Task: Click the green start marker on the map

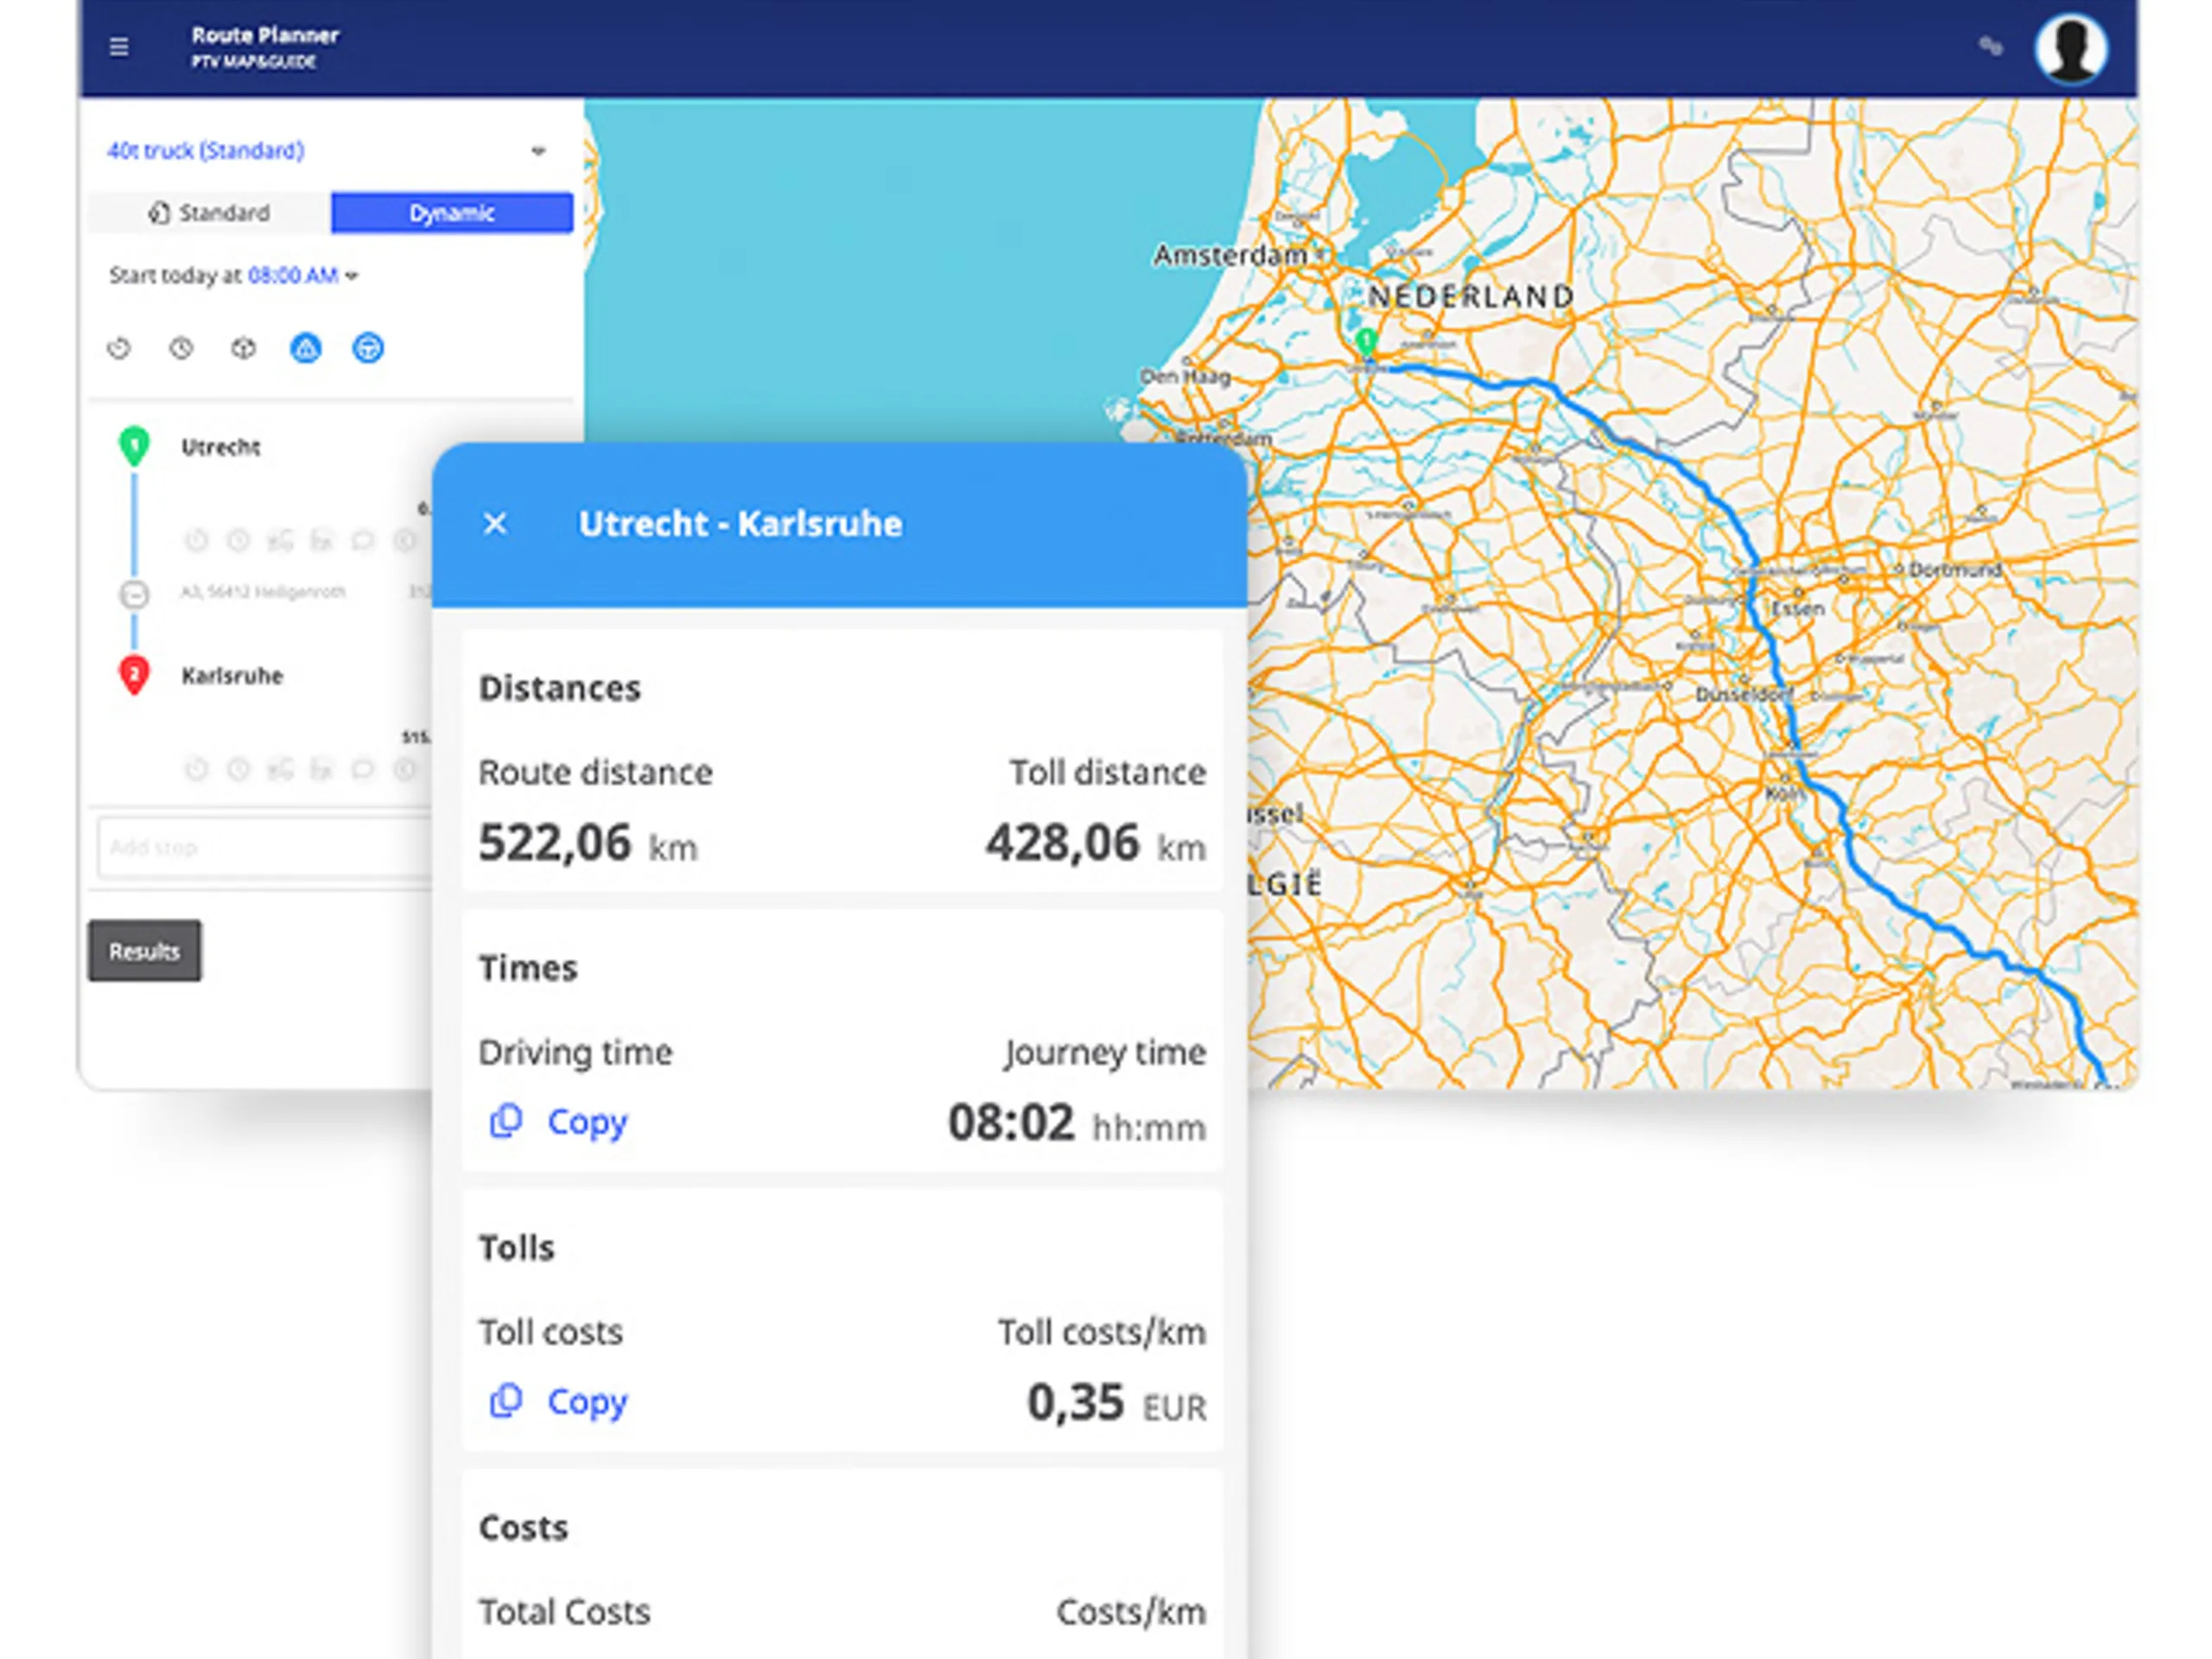Action: coord(1366,342)
